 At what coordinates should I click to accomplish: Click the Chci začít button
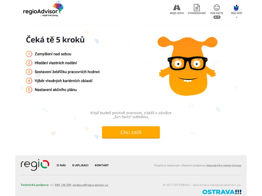click(x=131, y=132)
